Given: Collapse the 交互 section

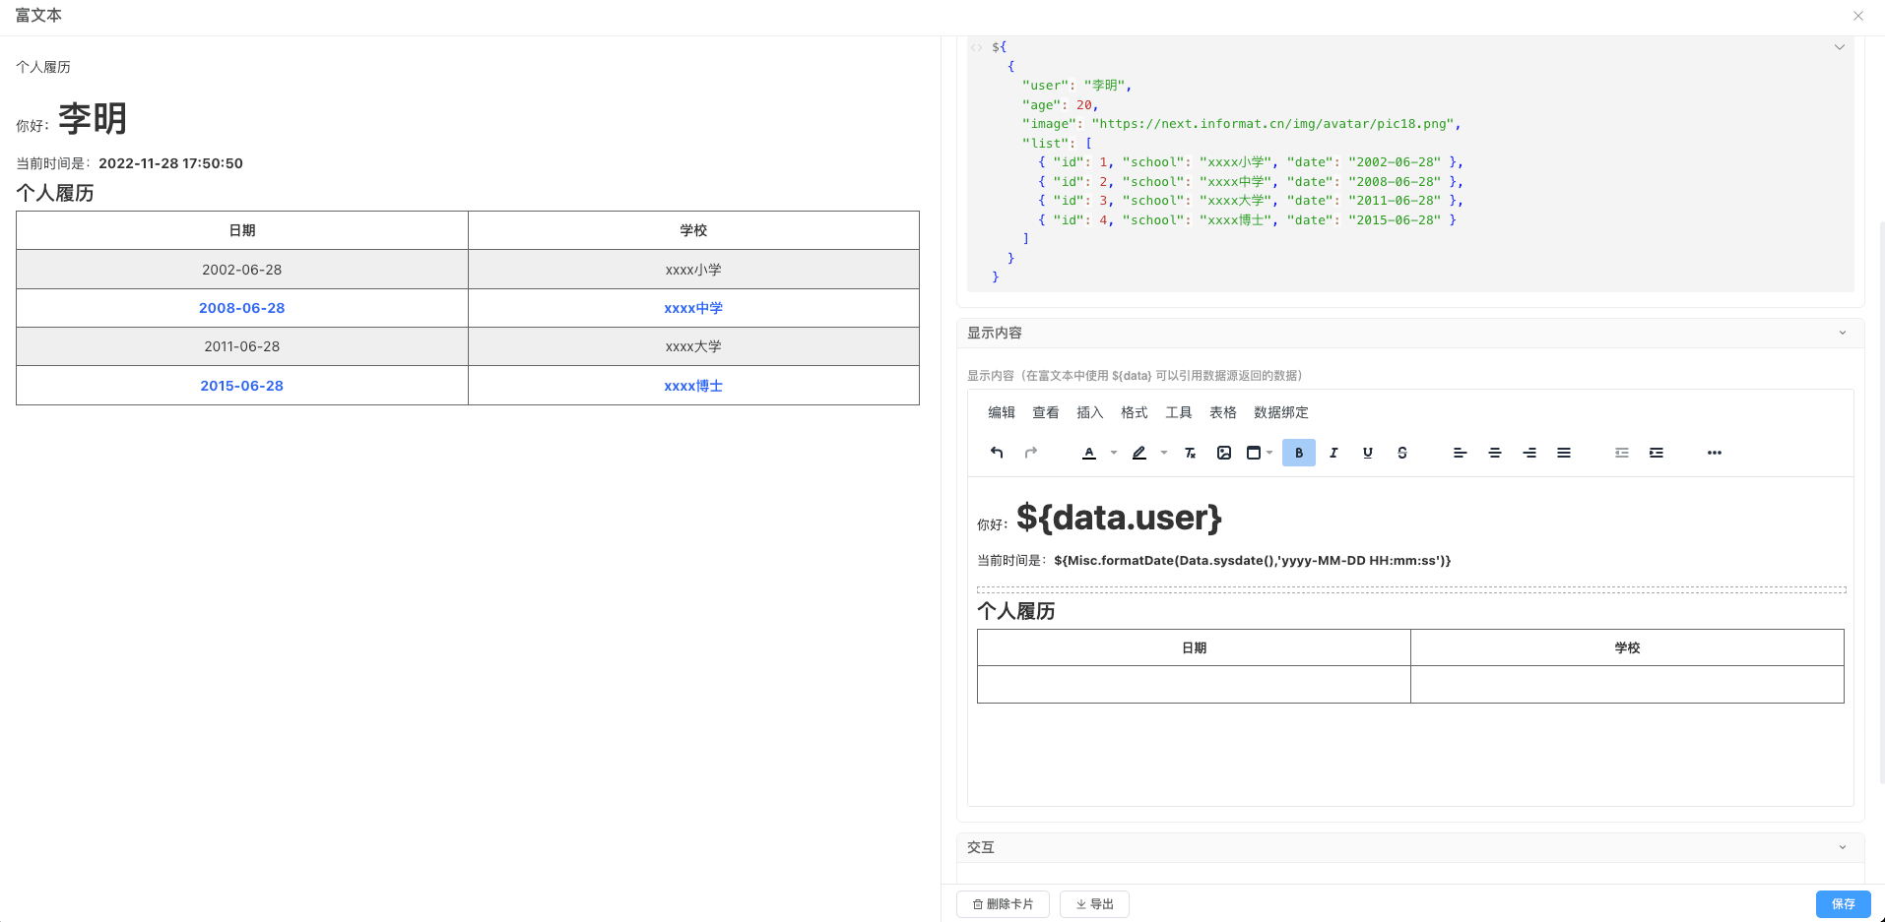Looking at the screenshot, I should [x=1843, y=847].
